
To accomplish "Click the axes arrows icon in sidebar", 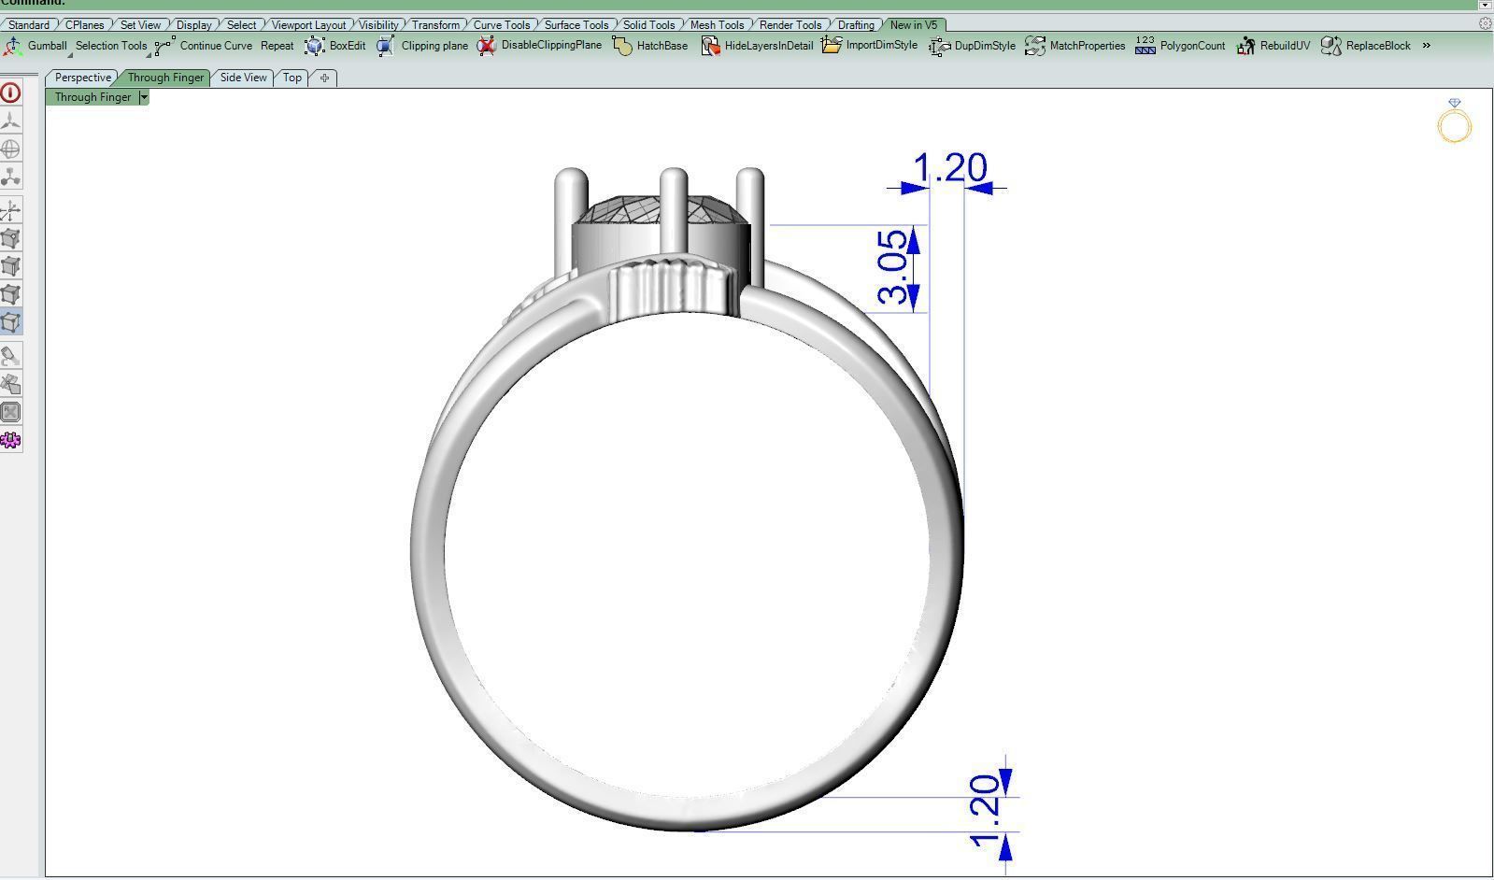I will point(11,210).
